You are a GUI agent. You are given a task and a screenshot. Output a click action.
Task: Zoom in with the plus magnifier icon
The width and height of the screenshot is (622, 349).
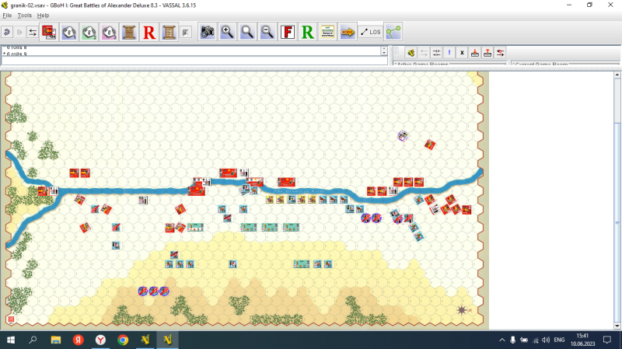[227, 32]
